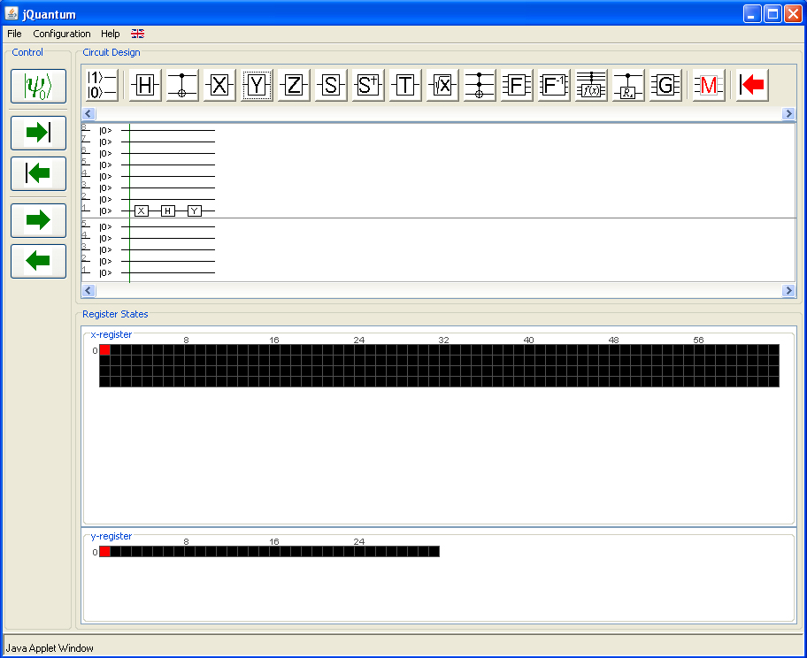Add the Pauli-X gate from toolbar
807x658 pixels.
coord(219,85)
